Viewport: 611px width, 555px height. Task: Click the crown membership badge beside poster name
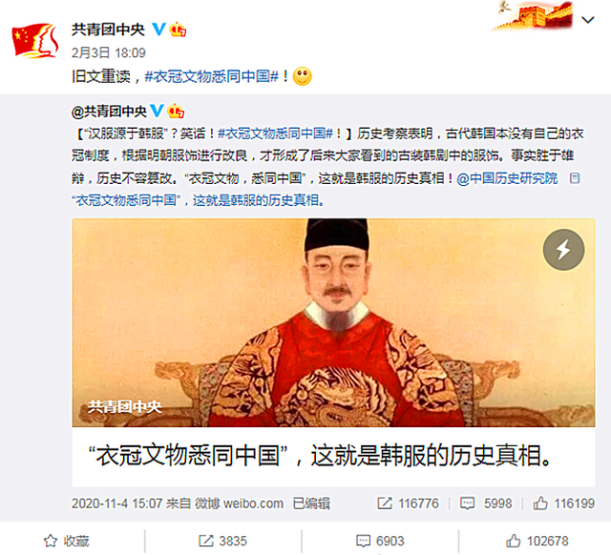tap(178, 30)
